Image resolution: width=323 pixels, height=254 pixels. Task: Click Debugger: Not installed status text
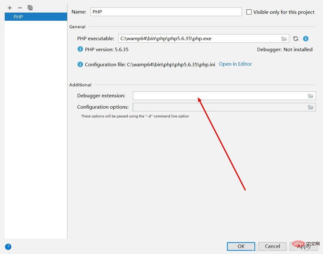(x=285, y=50)
